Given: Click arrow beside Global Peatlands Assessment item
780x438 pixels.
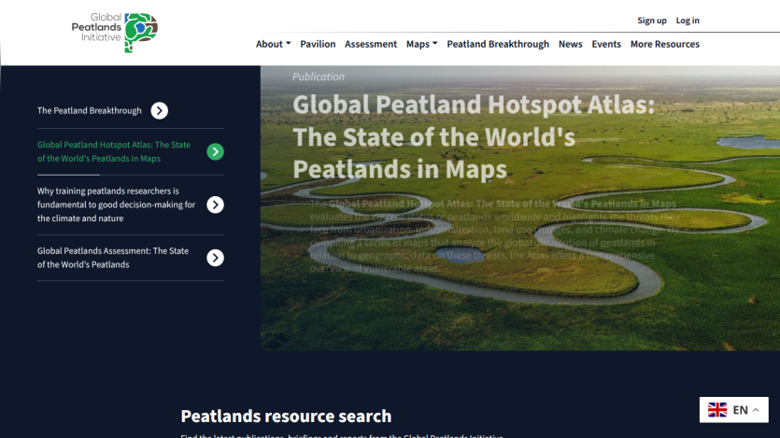Looking at the screenshot, I should tap(215, 258).
